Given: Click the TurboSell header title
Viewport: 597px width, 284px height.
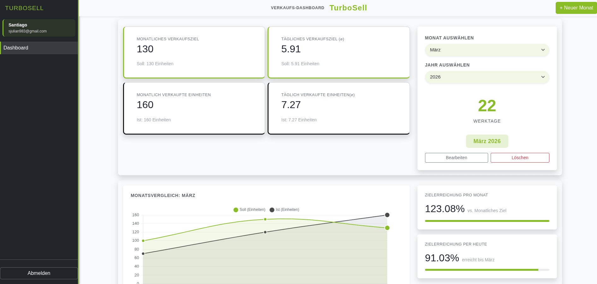Looking at the screenshot, I should [x=348, y=8].
